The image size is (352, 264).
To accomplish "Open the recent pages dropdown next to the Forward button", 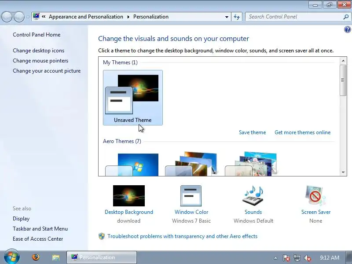I will [28, 17].
